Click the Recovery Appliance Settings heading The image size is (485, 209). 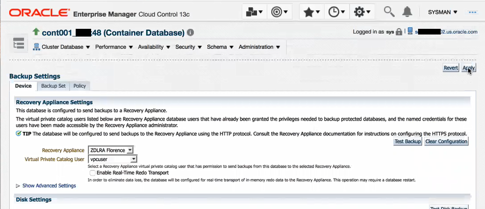click(55, 102)
